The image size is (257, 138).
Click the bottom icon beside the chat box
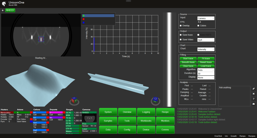click(x=253, y=104)
